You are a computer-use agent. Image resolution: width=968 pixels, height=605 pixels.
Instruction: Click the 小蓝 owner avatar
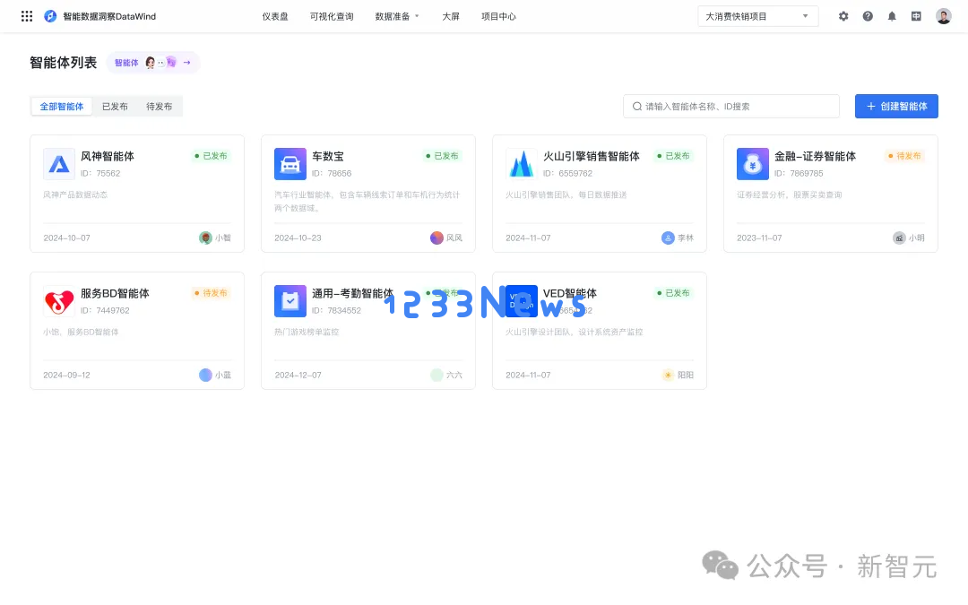tap(205, 375)
